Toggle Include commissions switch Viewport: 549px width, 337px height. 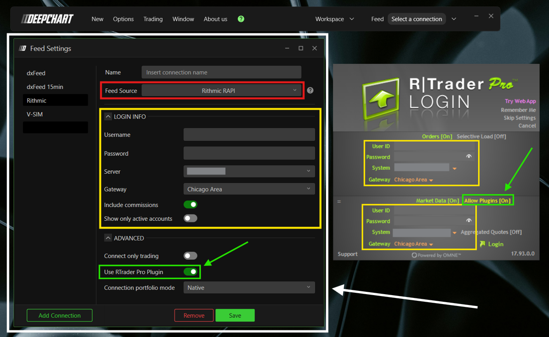click(x=190, y=204)
